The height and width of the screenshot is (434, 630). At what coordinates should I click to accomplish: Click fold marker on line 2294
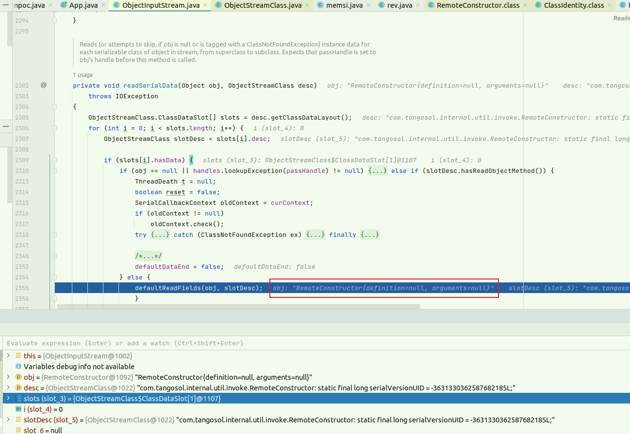pos(54,20)
